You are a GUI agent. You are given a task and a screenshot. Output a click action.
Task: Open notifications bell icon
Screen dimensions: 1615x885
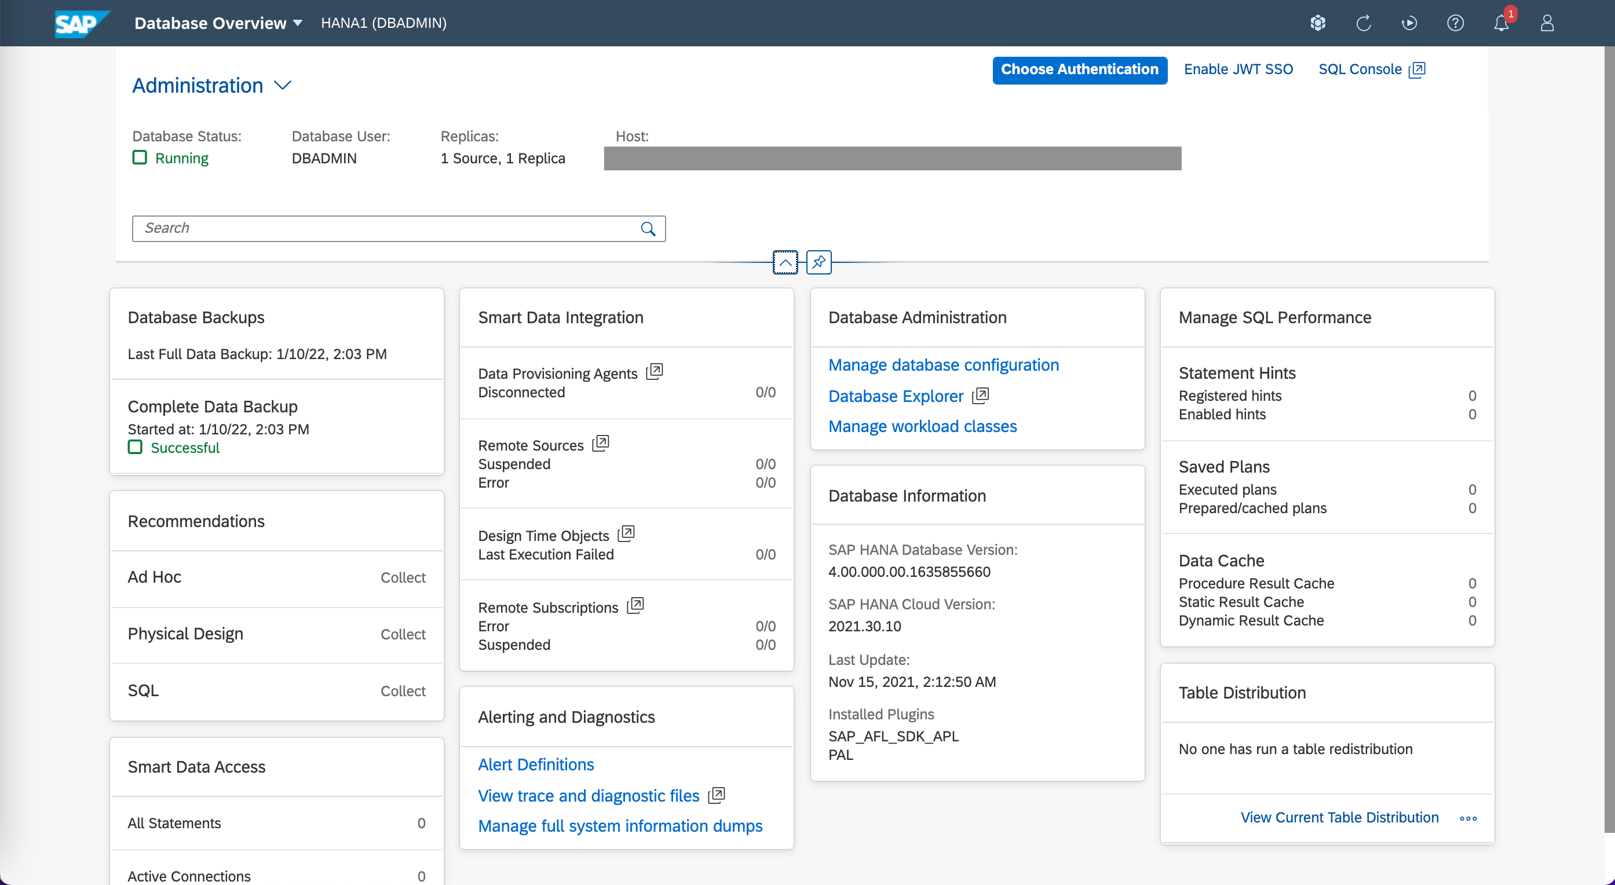pyautogui.click(x=1501, y=23)
